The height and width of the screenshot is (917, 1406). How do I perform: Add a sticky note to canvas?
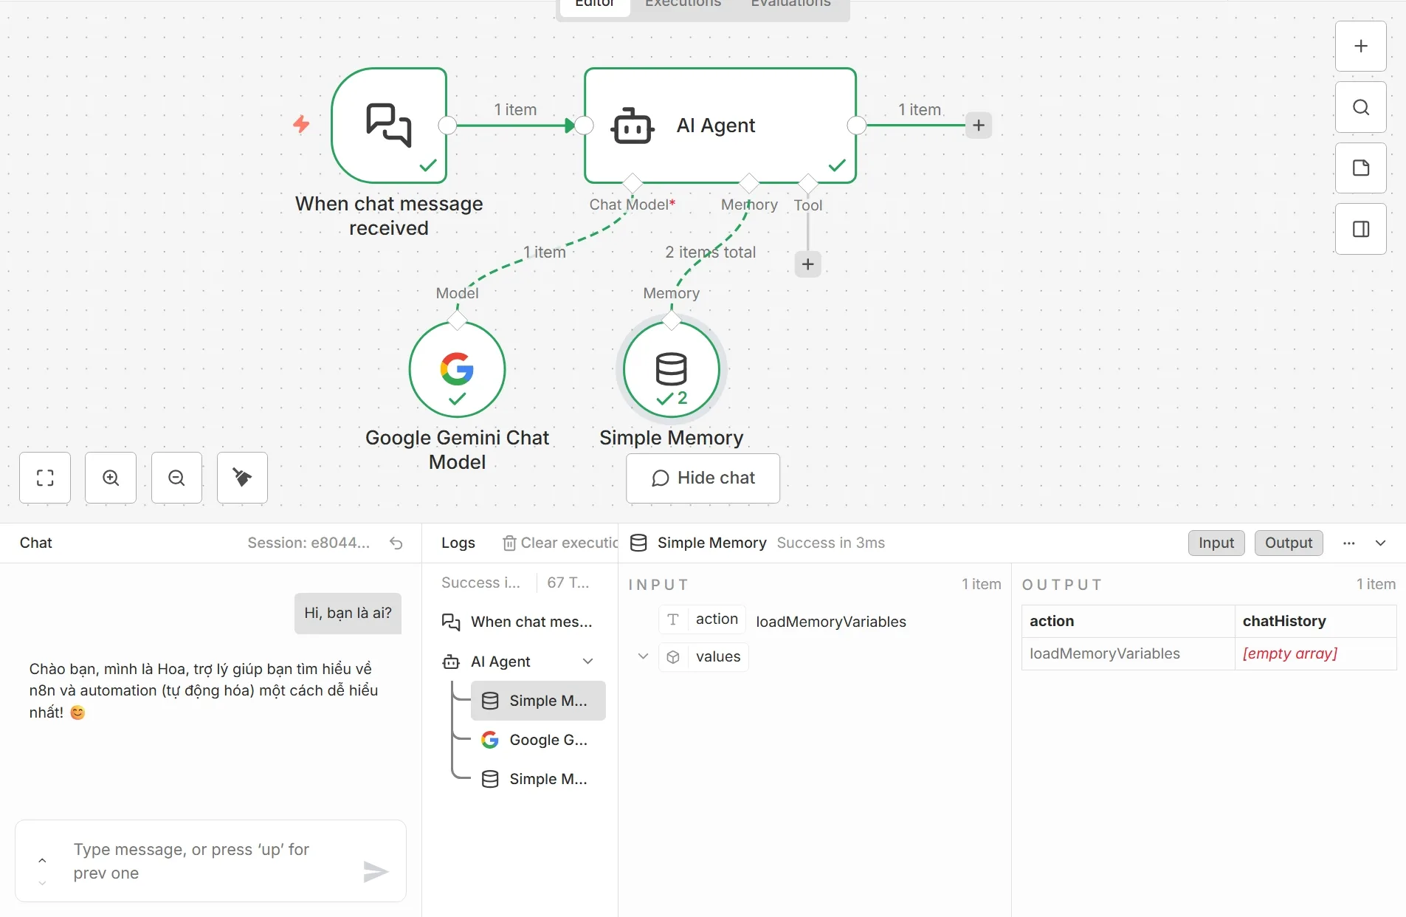pyautogui.click(x=1360, y=168)
